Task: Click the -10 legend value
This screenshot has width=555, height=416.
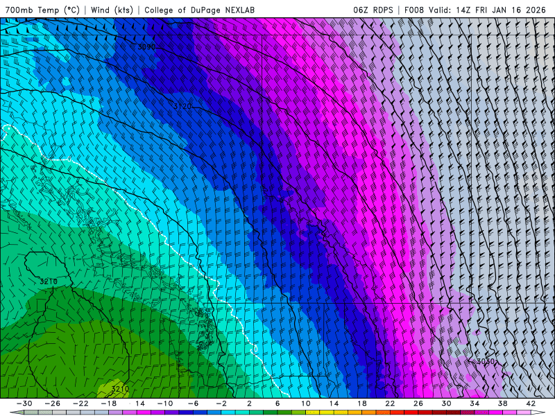Action: coord(165,404)
